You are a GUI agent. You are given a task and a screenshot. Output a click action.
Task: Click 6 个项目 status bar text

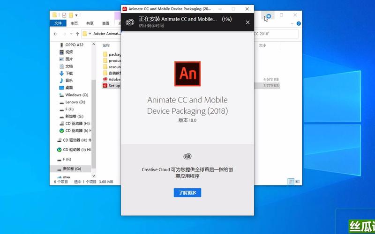point(61,182)
